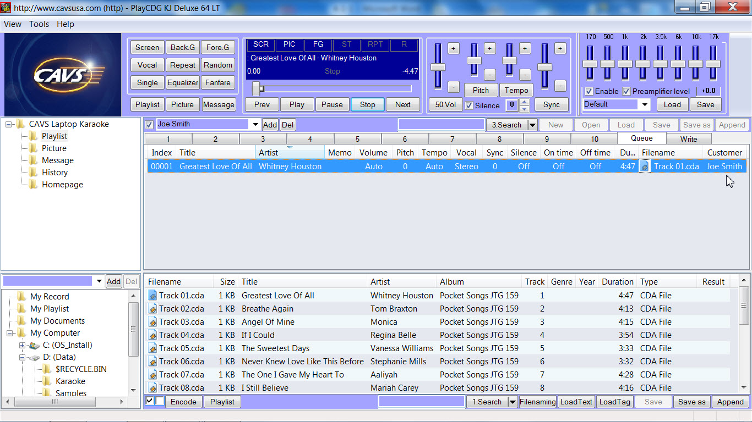Click the My Computer folder icon
752x422 pixels.
click(22, 333)
